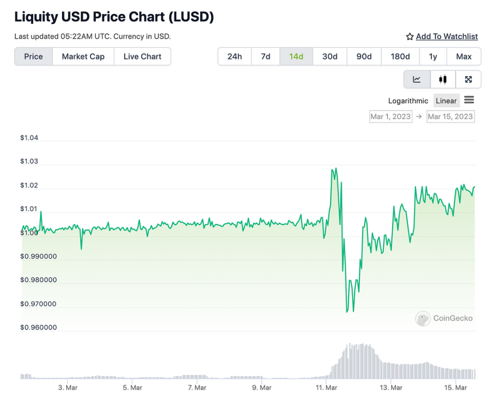This screenshot has width=488, height=401.
Task: Click the Mar 15, 2023 end date field
Action: pyautogui.click(x=450, y=116)
